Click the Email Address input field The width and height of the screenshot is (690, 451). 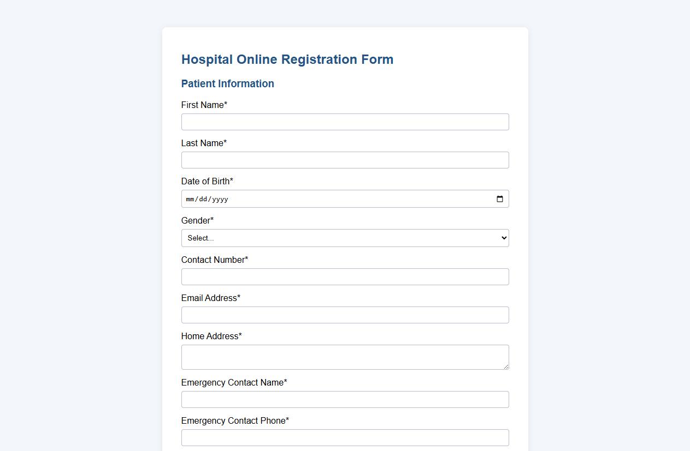[x=345, y=315]
